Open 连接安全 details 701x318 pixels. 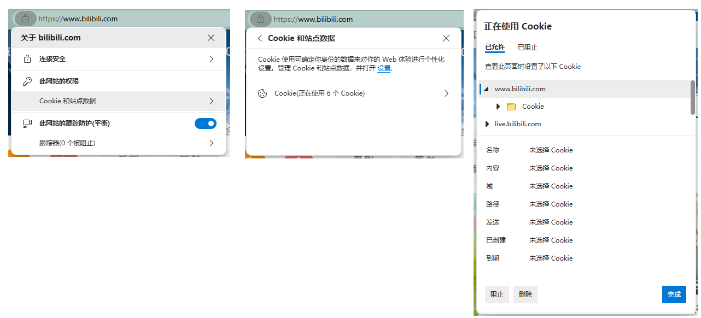[x=118, y=59]
